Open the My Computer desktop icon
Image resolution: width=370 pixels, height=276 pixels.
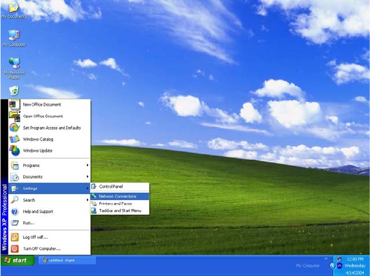(x=14, y=38)
